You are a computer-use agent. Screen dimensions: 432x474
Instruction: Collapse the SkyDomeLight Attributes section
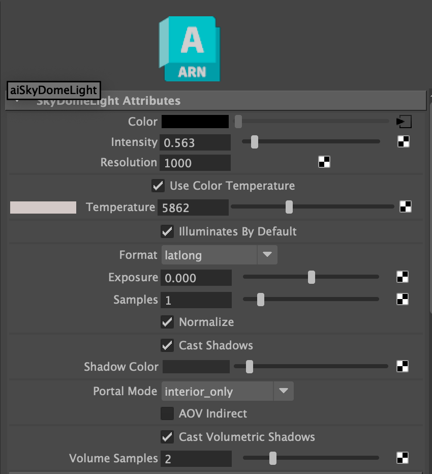(x=17, y=101)
